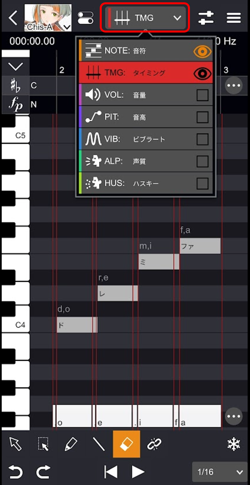The height and width of the screenshot is (485, 250).
Task: Click the link/unlink chain icon
Action: coord(154,444)
